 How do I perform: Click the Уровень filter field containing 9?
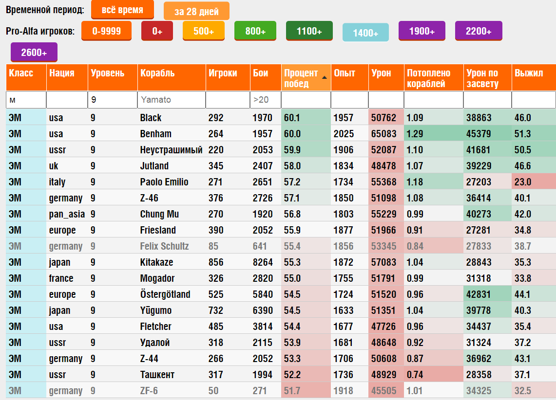pos(113,100)
